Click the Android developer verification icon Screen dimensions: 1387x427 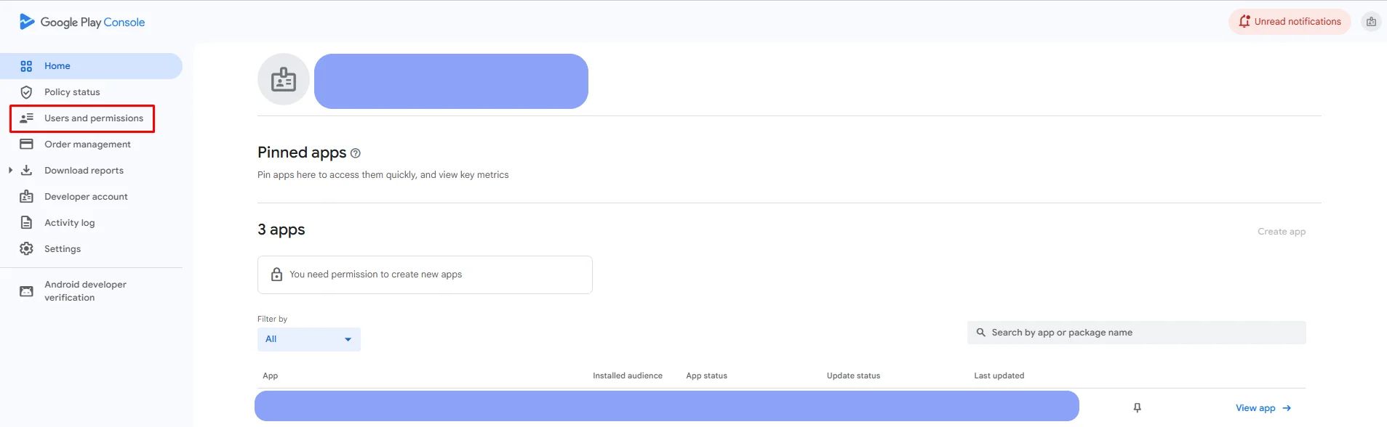(x=26, y=291)
